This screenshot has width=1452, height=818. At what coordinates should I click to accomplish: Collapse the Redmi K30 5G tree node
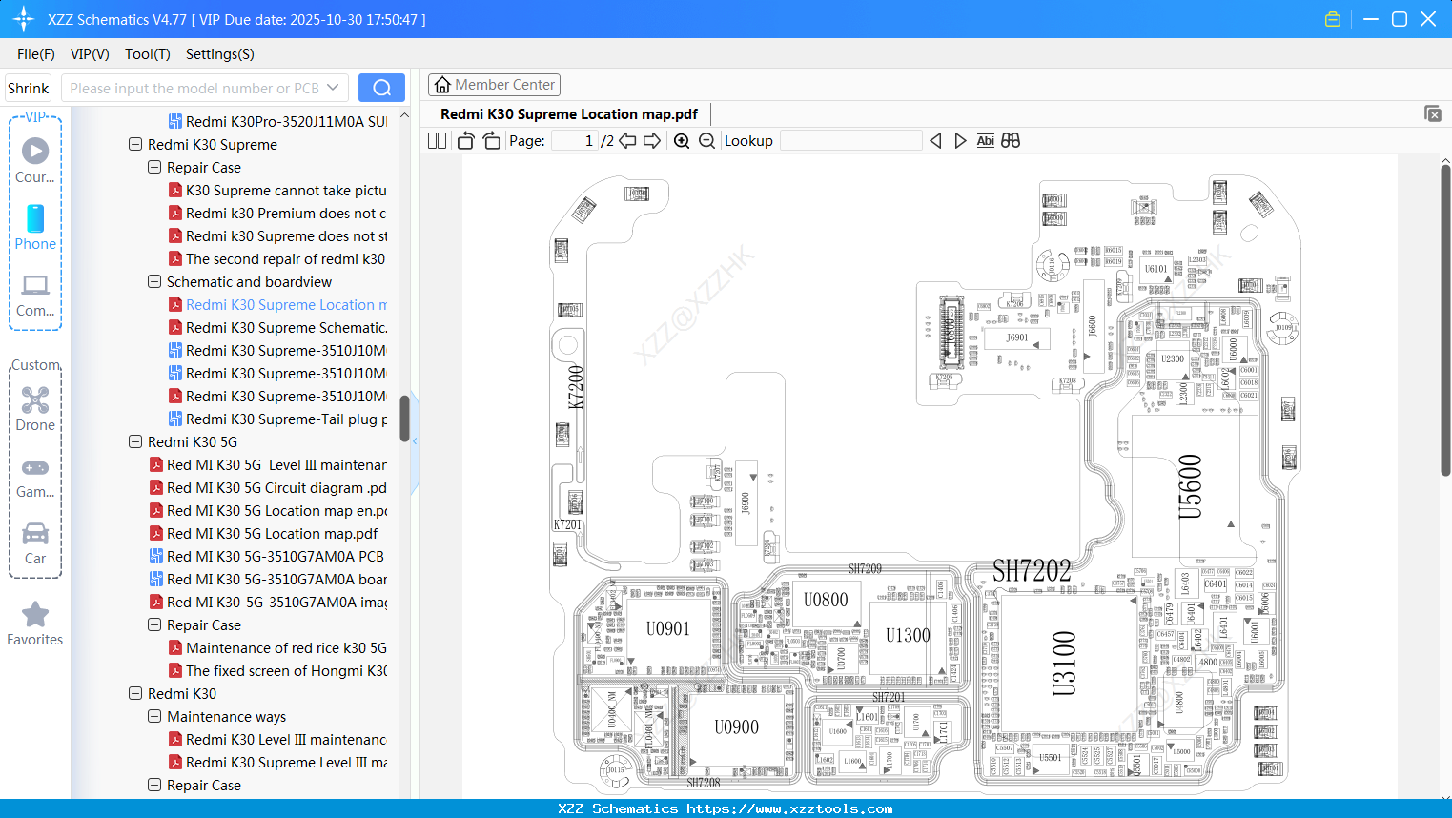[134, 441]
